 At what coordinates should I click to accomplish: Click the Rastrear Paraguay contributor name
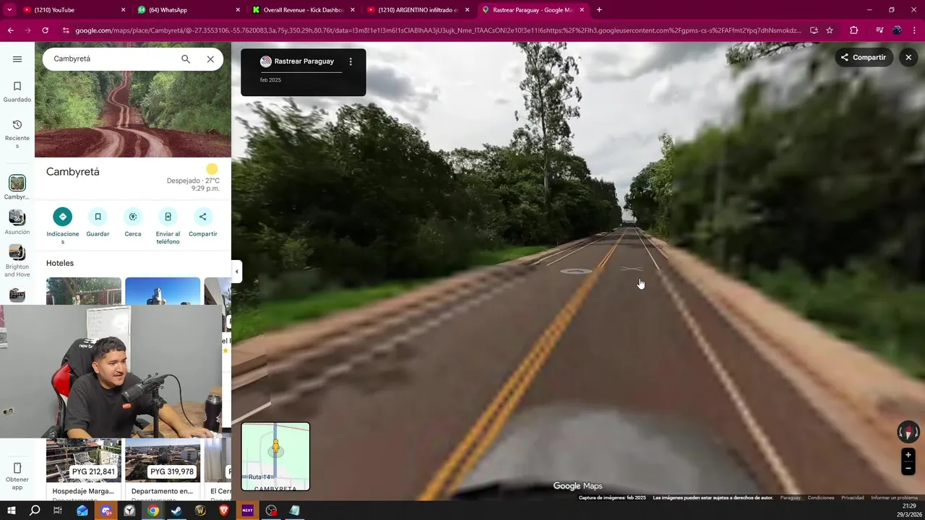pos(304,61)
